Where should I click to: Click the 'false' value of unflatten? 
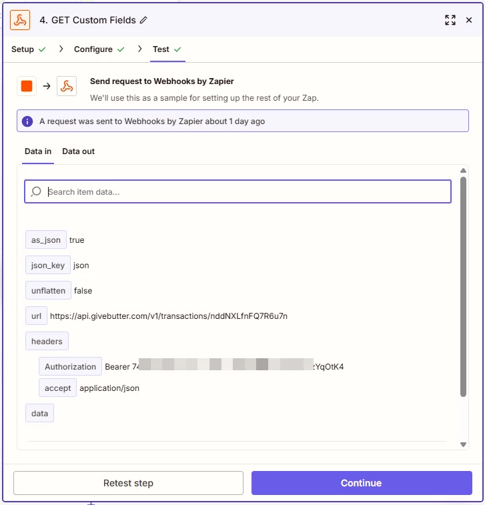click(83, 290)
